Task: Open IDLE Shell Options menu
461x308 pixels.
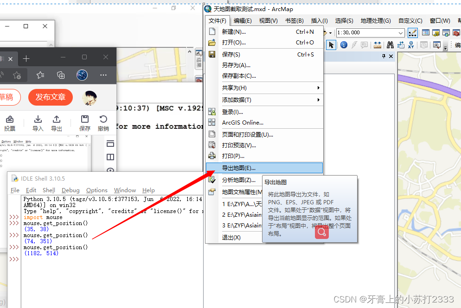Action: 97,190
